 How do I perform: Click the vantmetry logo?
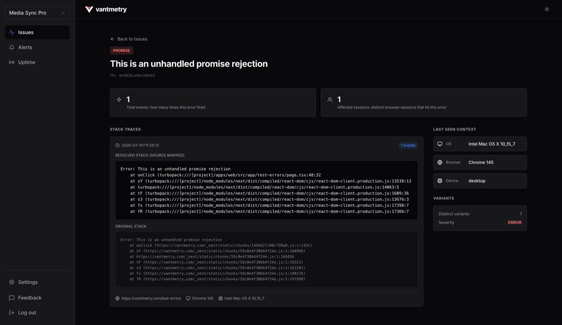tap(106, 9)
